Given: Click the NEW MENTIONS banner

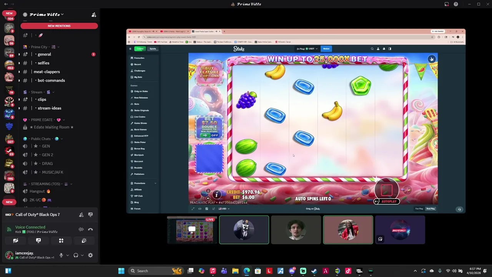Looking at the screenshot, I should 59,26.
